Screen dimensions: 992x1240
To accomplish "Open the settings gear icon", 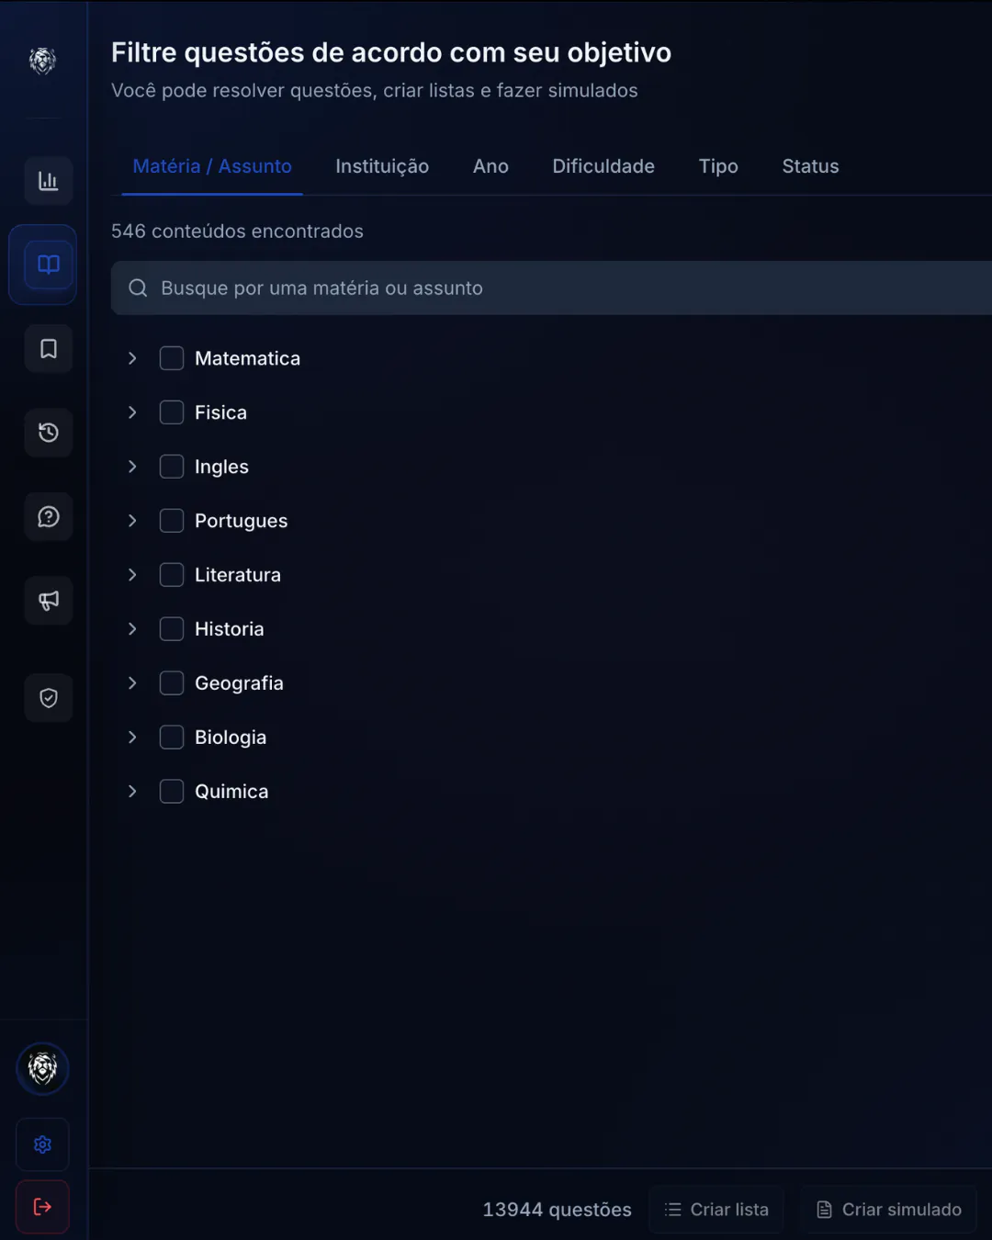I will (42, 1144).
